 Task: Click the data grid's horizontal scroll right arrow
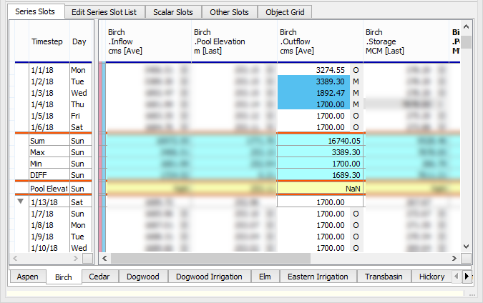[454, 258]
